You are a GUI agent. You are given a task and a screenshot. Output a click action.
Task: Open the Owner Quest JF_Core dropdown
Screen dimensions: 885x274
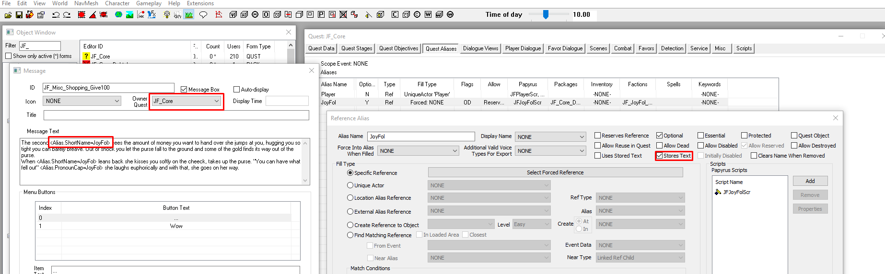pyautogui.click(x=186, y=101)
